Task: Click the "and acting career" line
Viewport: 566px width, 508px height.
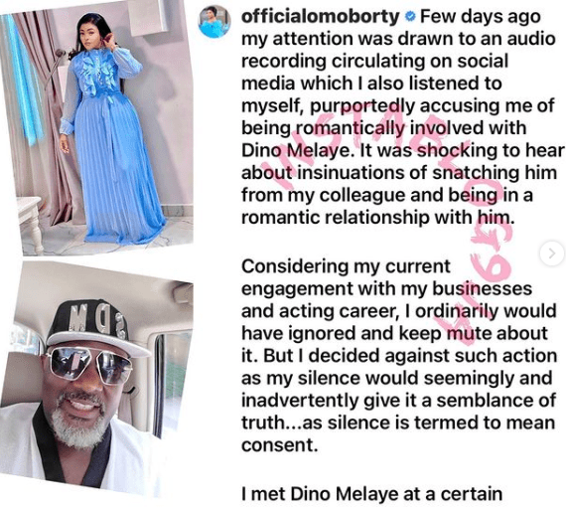Action: [x=399, y=311]
